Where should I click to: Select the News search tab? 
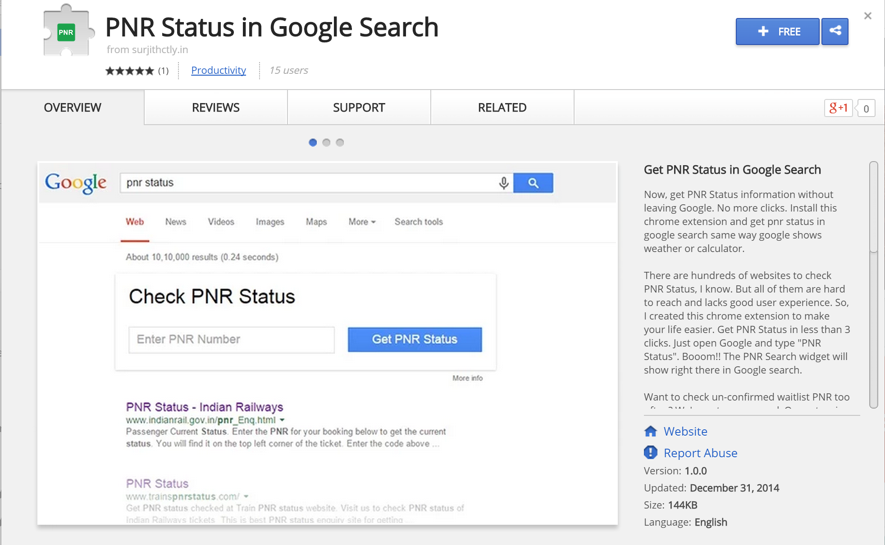(176, 222)
